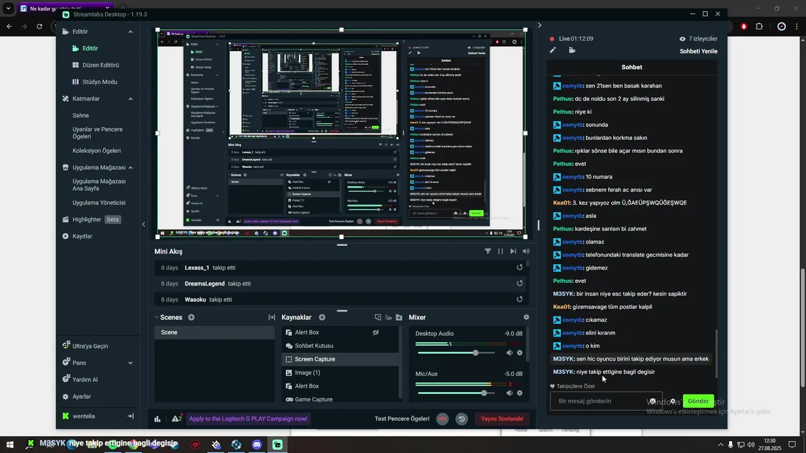The width and height of the screenshot is (806, 453).
Task: Expand the Pano sidebar section
Action: [x=130, y=363]
